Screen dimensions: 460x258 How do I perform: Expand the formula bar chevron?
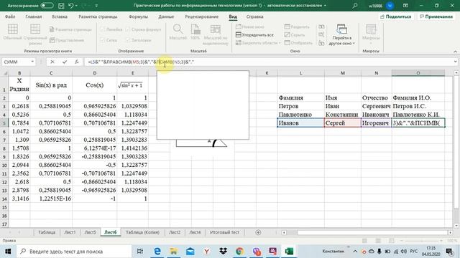point(455,62)
